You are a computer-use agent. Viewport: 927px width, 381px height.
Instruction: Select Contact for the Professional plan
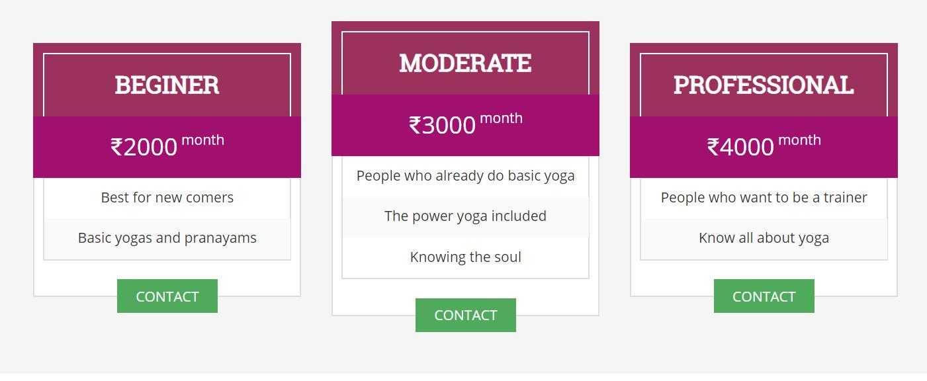pyautogui.click(x=764, y=296)
